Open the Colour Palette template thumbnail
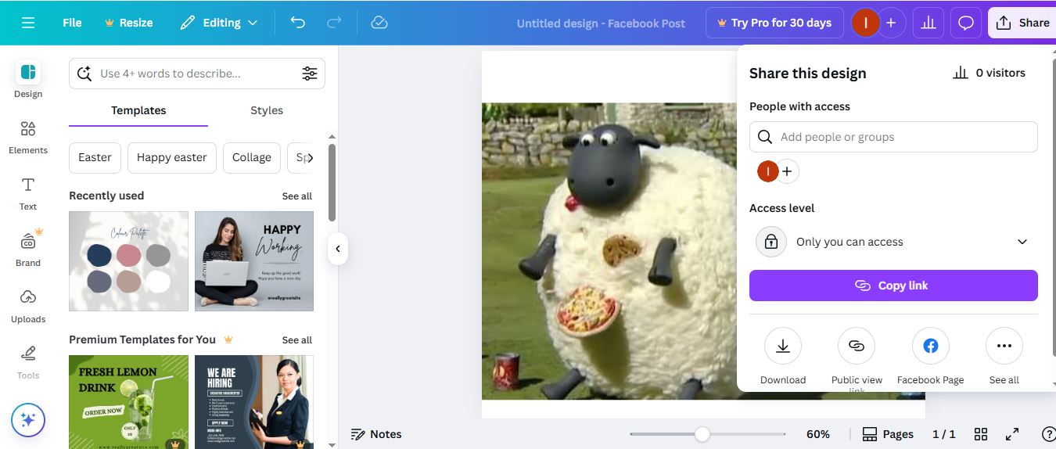Screen dimensions: 1056x449 [128, 261]
